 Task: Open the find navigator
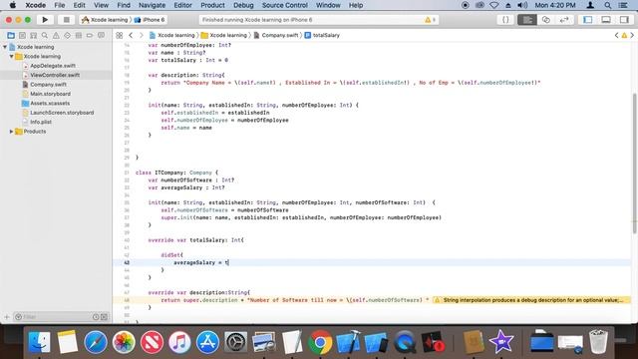tap(45, 36)
